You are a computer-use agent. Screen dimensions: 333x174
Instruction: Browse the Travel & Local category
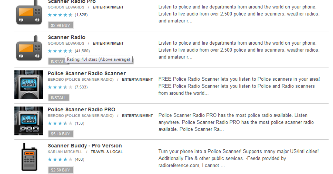[x=107, y=152]
